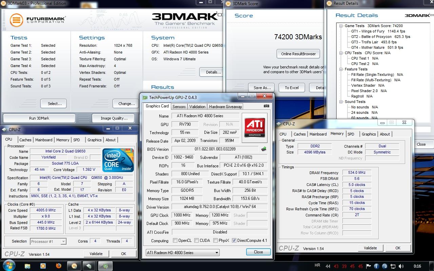This screenshot has height=271, width=434.
Task: Click the Run 3DMark button
Action: click(x=39, y=118)
